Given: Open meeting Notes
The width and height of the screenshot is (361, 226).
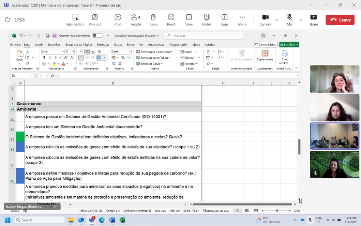Looking at the screenshot, I should (x=207, y=20).
